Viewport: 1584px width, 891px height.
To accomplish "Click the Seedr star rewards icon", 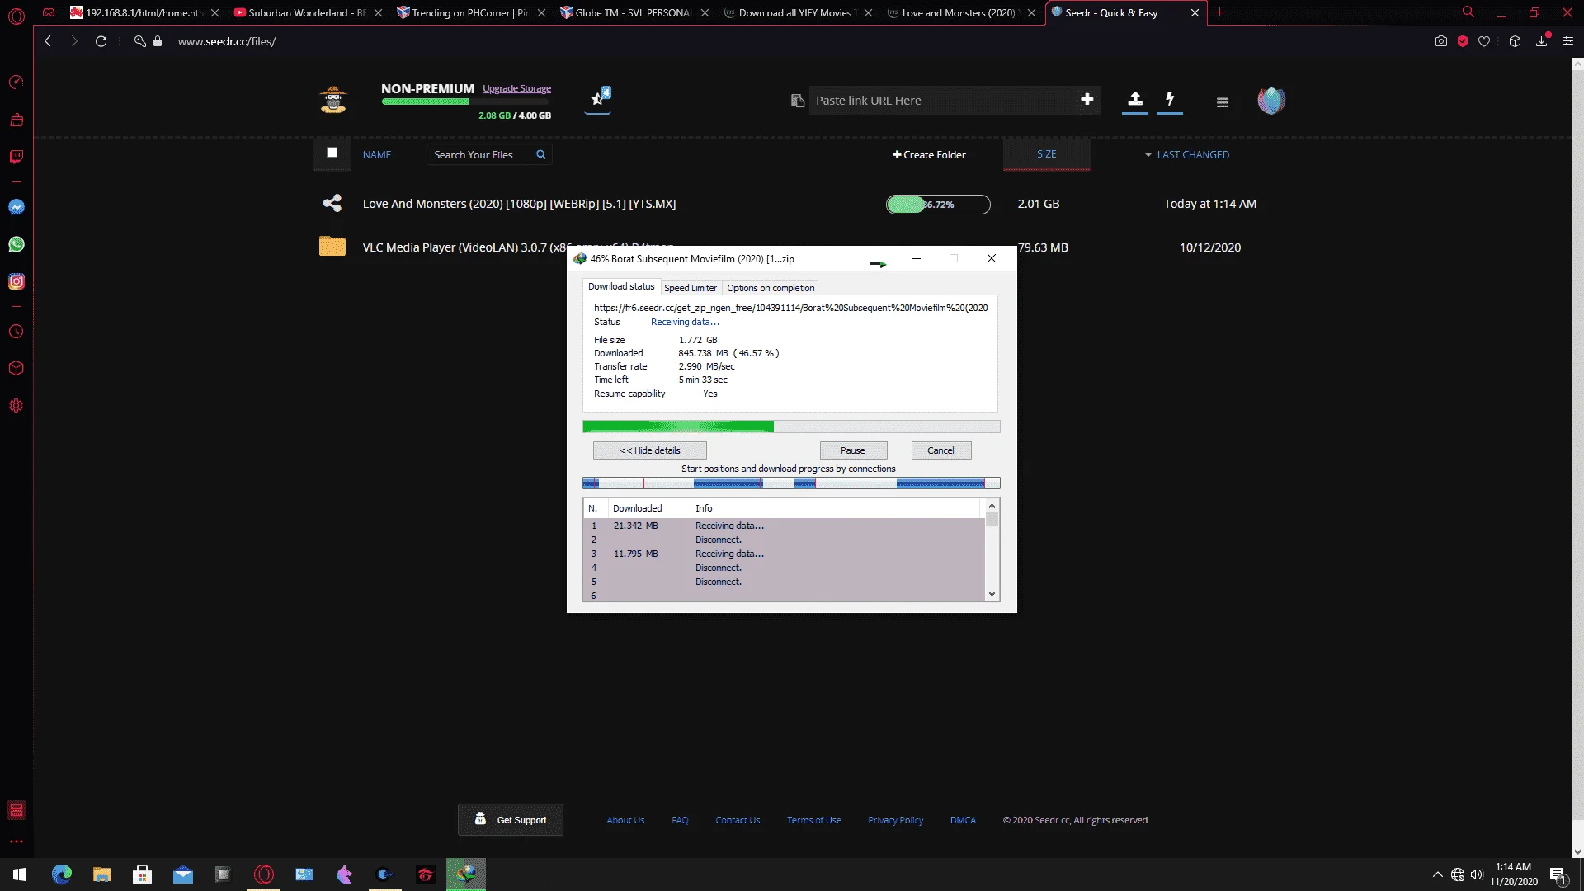I will pyautogui.click(x=599, y=99).
